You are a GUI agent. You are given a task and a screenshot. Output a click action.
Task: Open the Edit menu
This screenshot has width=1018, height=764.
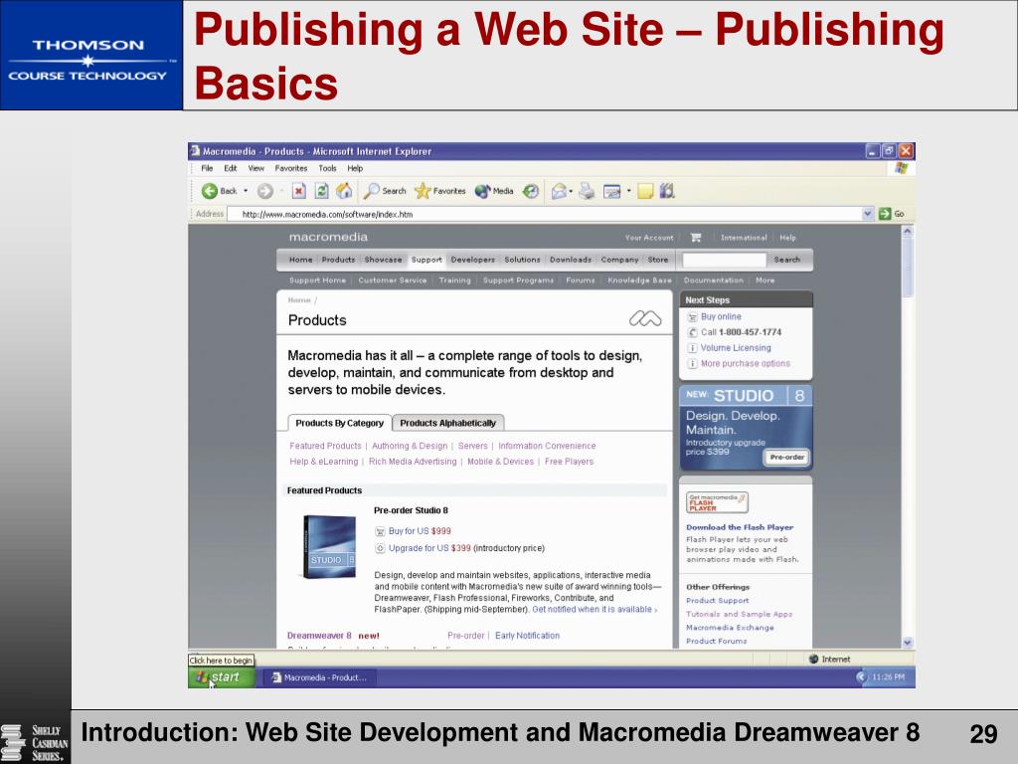[x=231, y=168]
